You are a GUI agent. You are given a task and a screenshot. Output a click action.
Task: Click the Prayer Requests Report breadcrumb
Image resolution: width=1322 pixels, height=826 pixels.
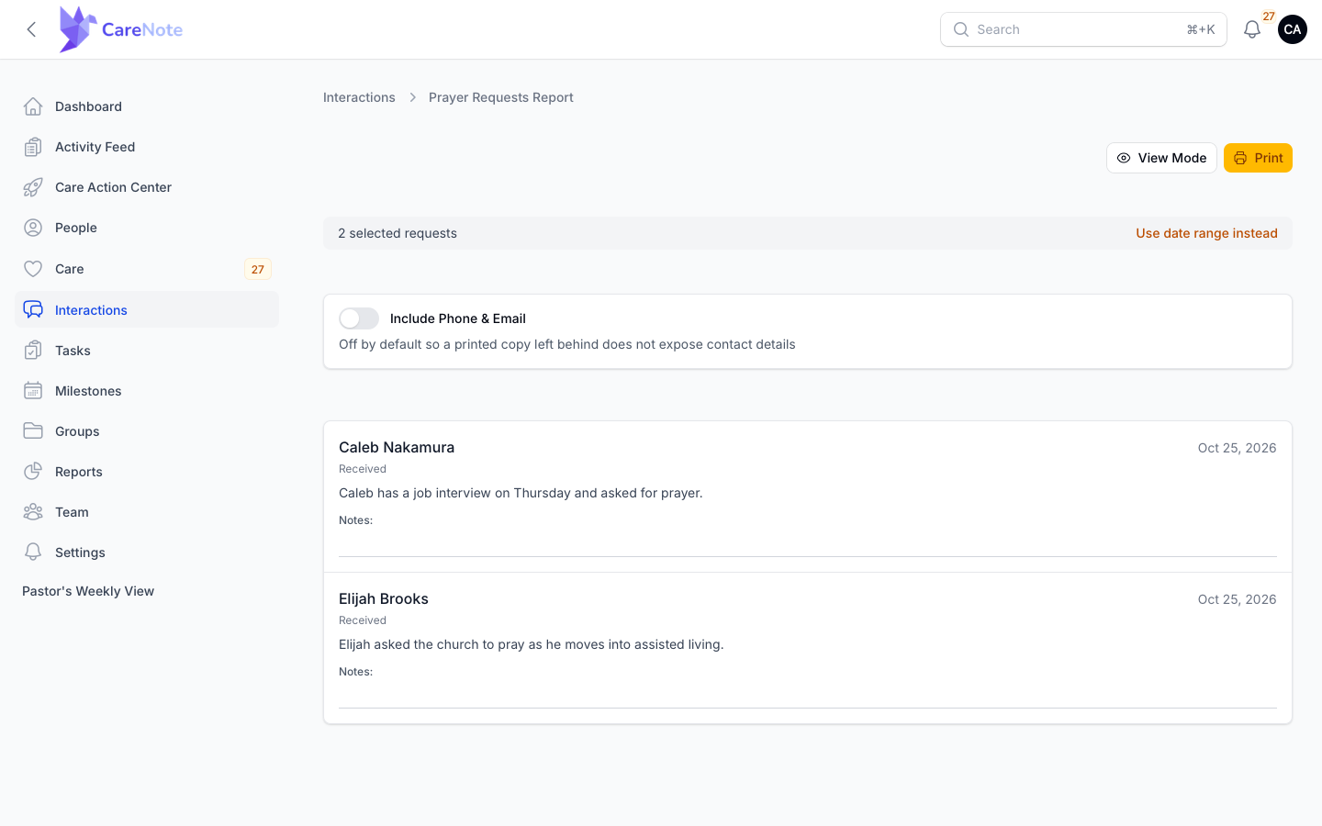pos(501,97)
